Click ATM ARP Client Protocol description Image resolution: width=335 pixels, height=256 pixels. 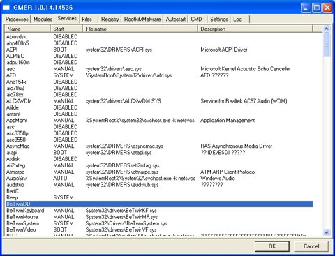pyautogui.click(x=228, y=172)
